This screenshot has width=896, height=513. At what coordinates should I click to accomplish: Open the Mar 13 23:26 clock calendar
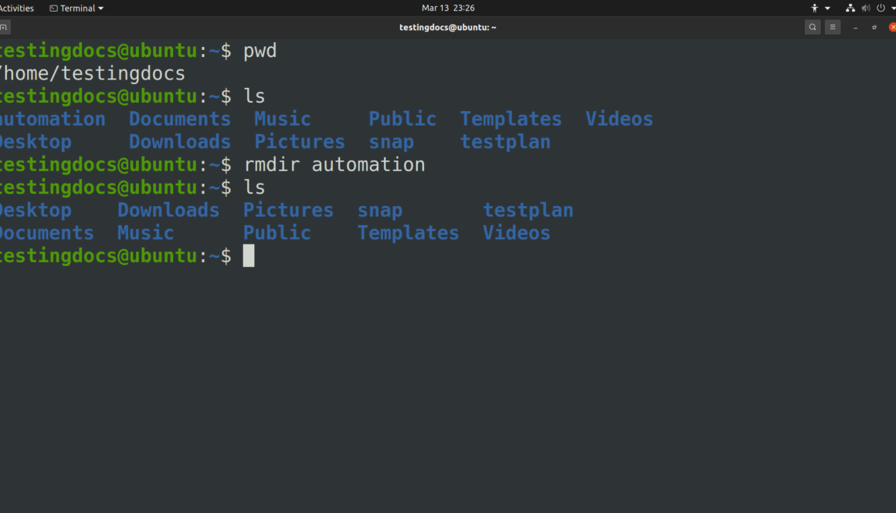pos(448,8)
